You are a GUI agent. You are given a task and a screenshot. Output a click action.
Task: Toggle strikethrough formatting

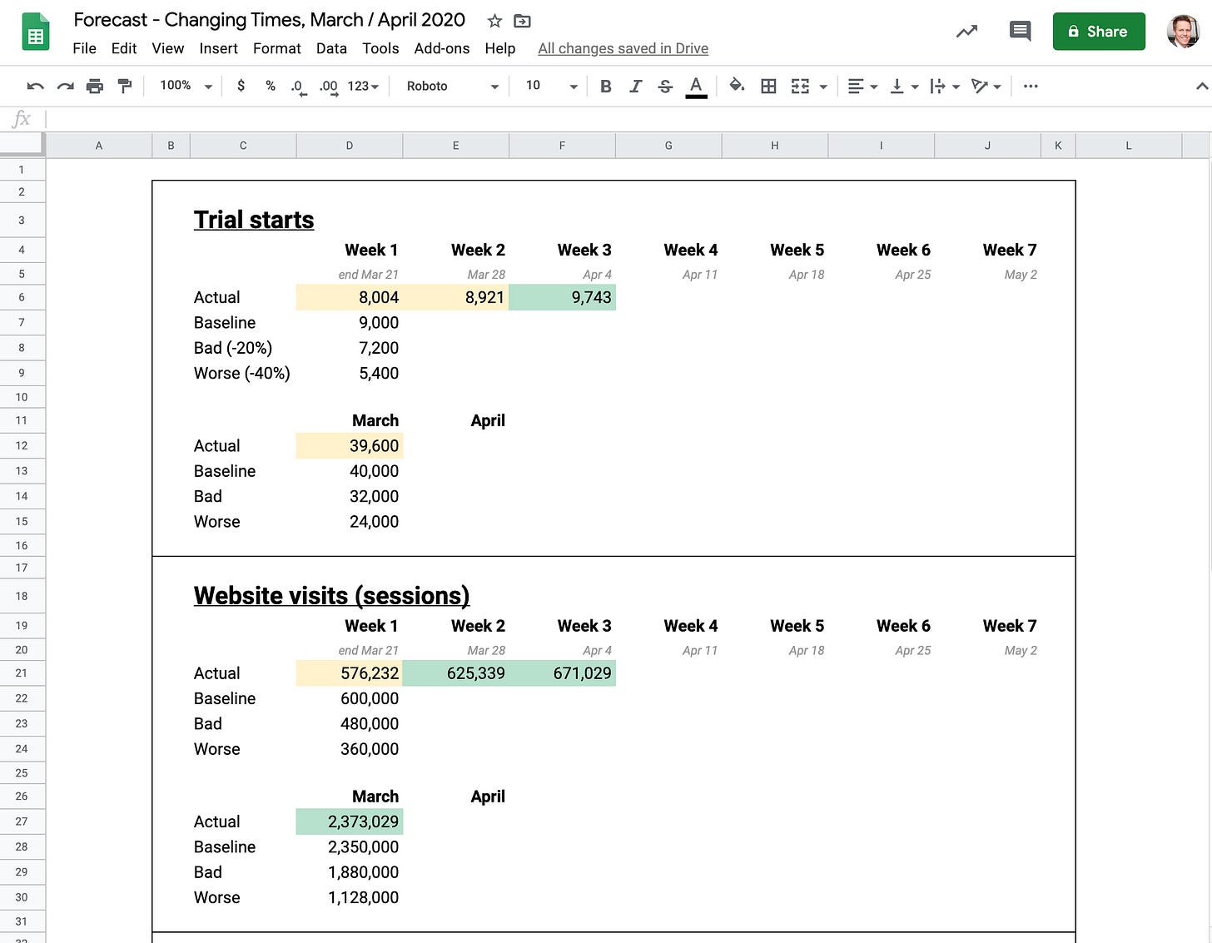click(x=665, y=86)
